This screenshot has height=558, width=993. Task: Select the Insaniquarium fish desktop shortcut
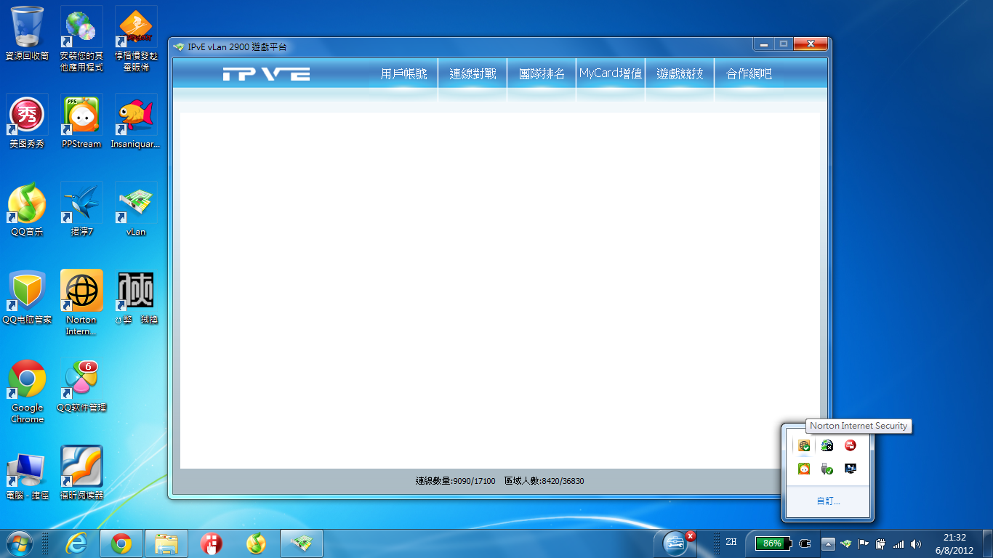(x=136, y=122)
